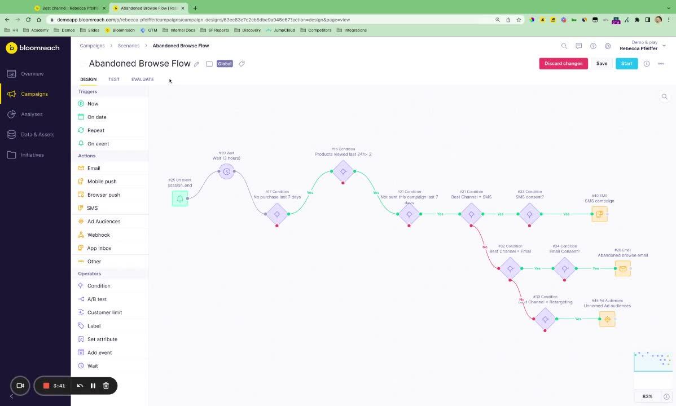The width and height of the screenshot is (676, 406).
Task: Click the folder icon beside the title
Action: pos(209,64)
